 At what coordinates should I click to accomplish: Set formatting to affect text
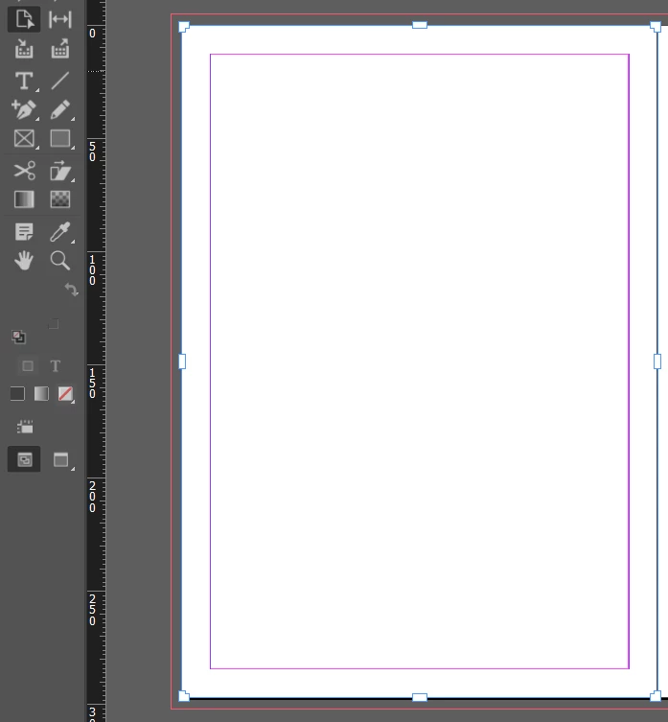click(56, 366)
